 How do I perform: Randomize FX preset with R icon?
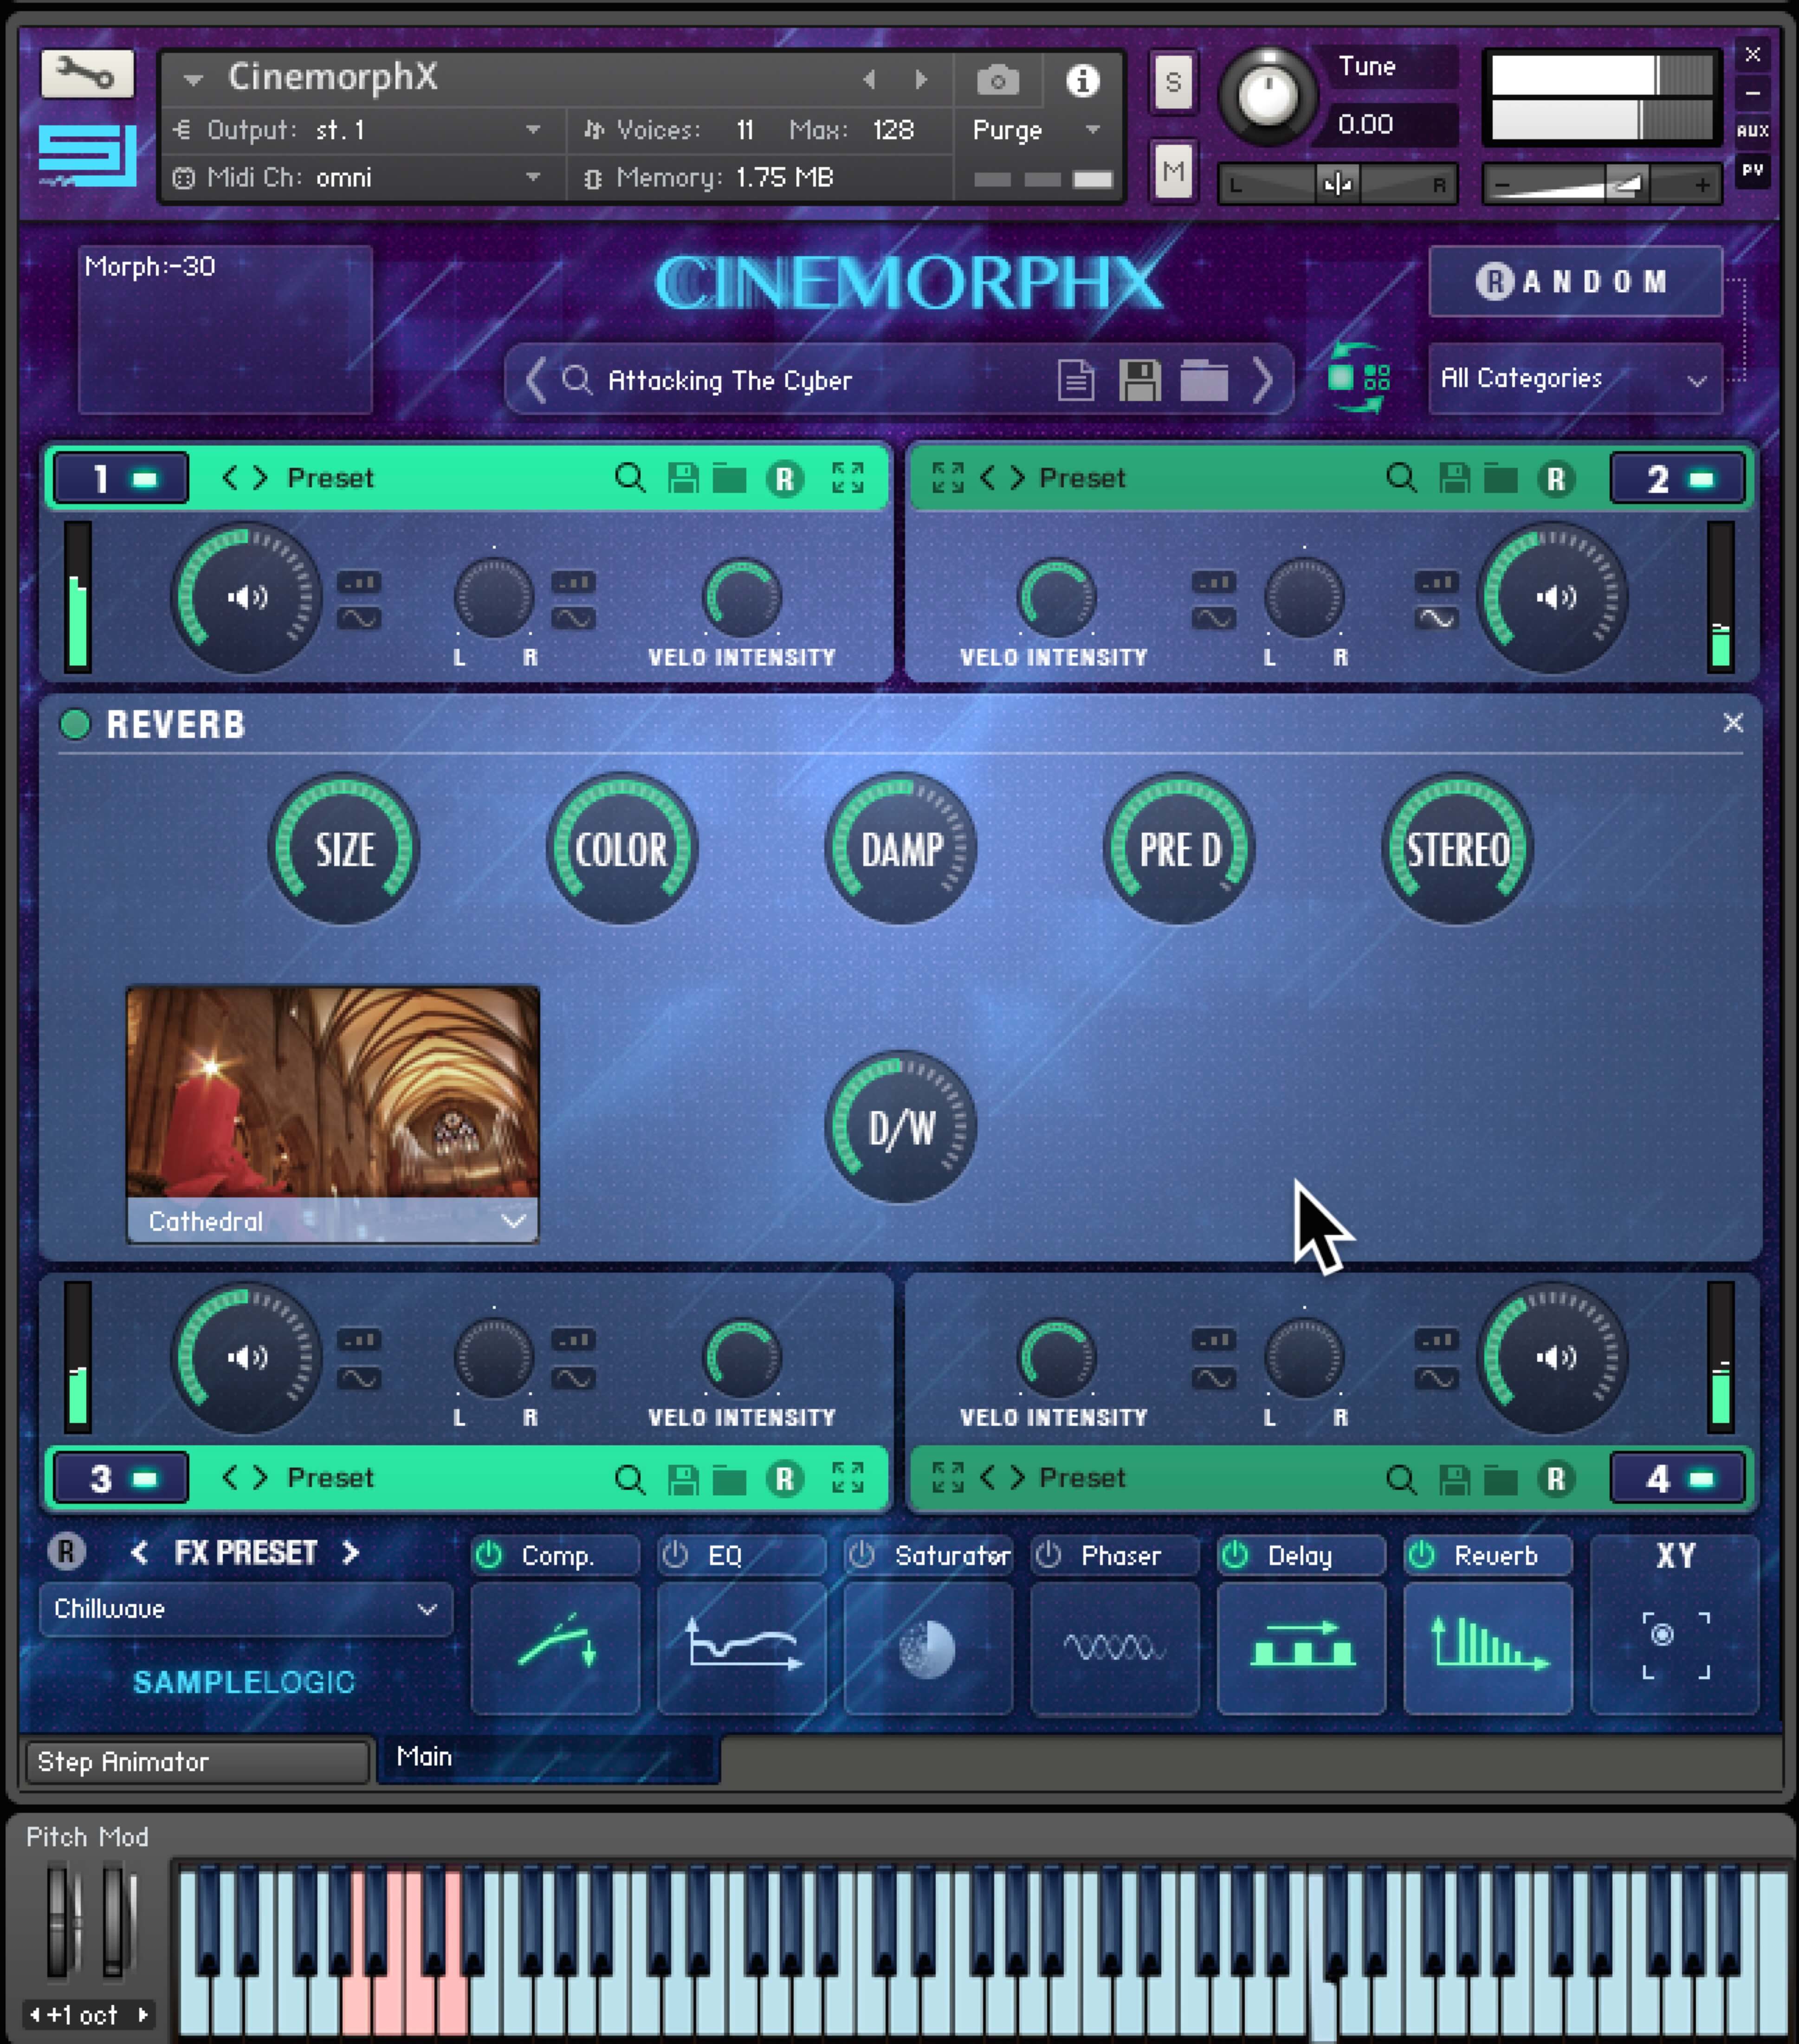pos(66,1551)
